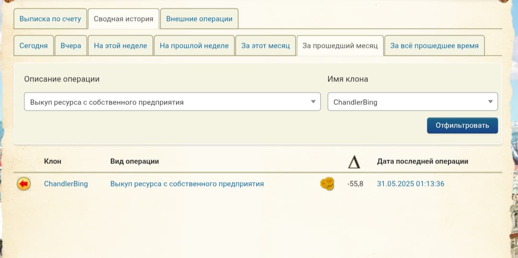Open the 31.05.2025 01:13:36 date link

click(411, 184)
